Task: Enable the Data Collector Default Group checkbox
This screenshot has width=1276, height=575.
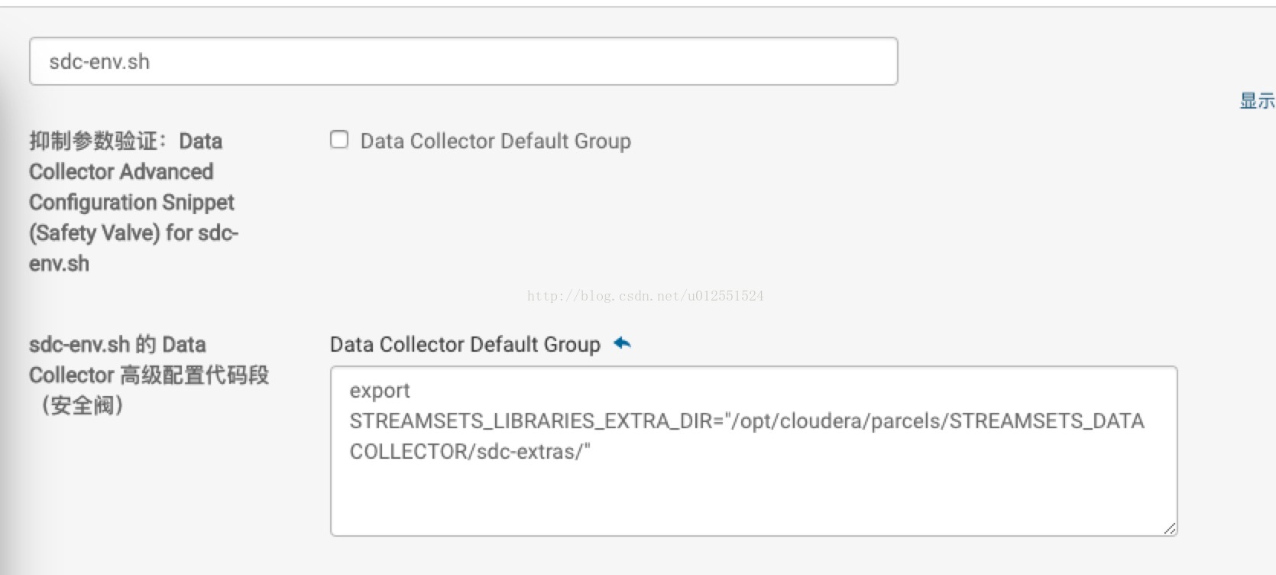Action: (x=339, y=140)
